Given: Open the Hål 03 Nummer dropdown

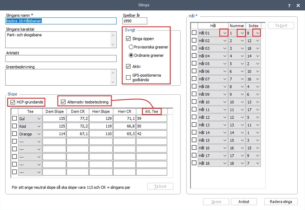Looking at the screenshot, I should 242,48.
